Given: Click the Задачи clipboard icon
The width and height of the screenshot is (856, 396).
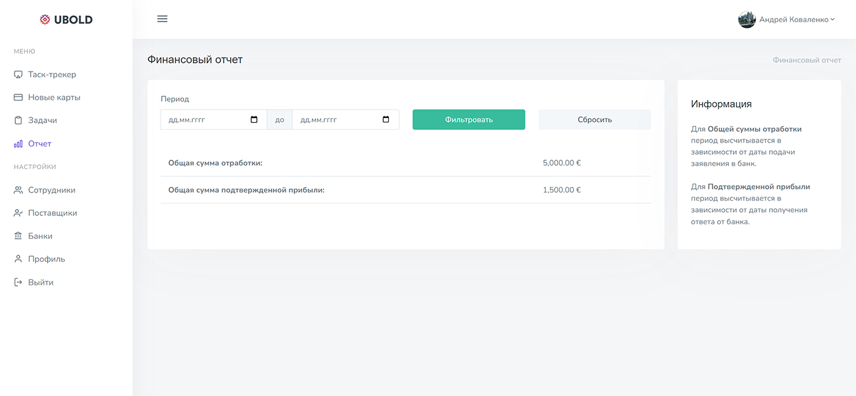Looking at the screenshot, I should 18,120.
